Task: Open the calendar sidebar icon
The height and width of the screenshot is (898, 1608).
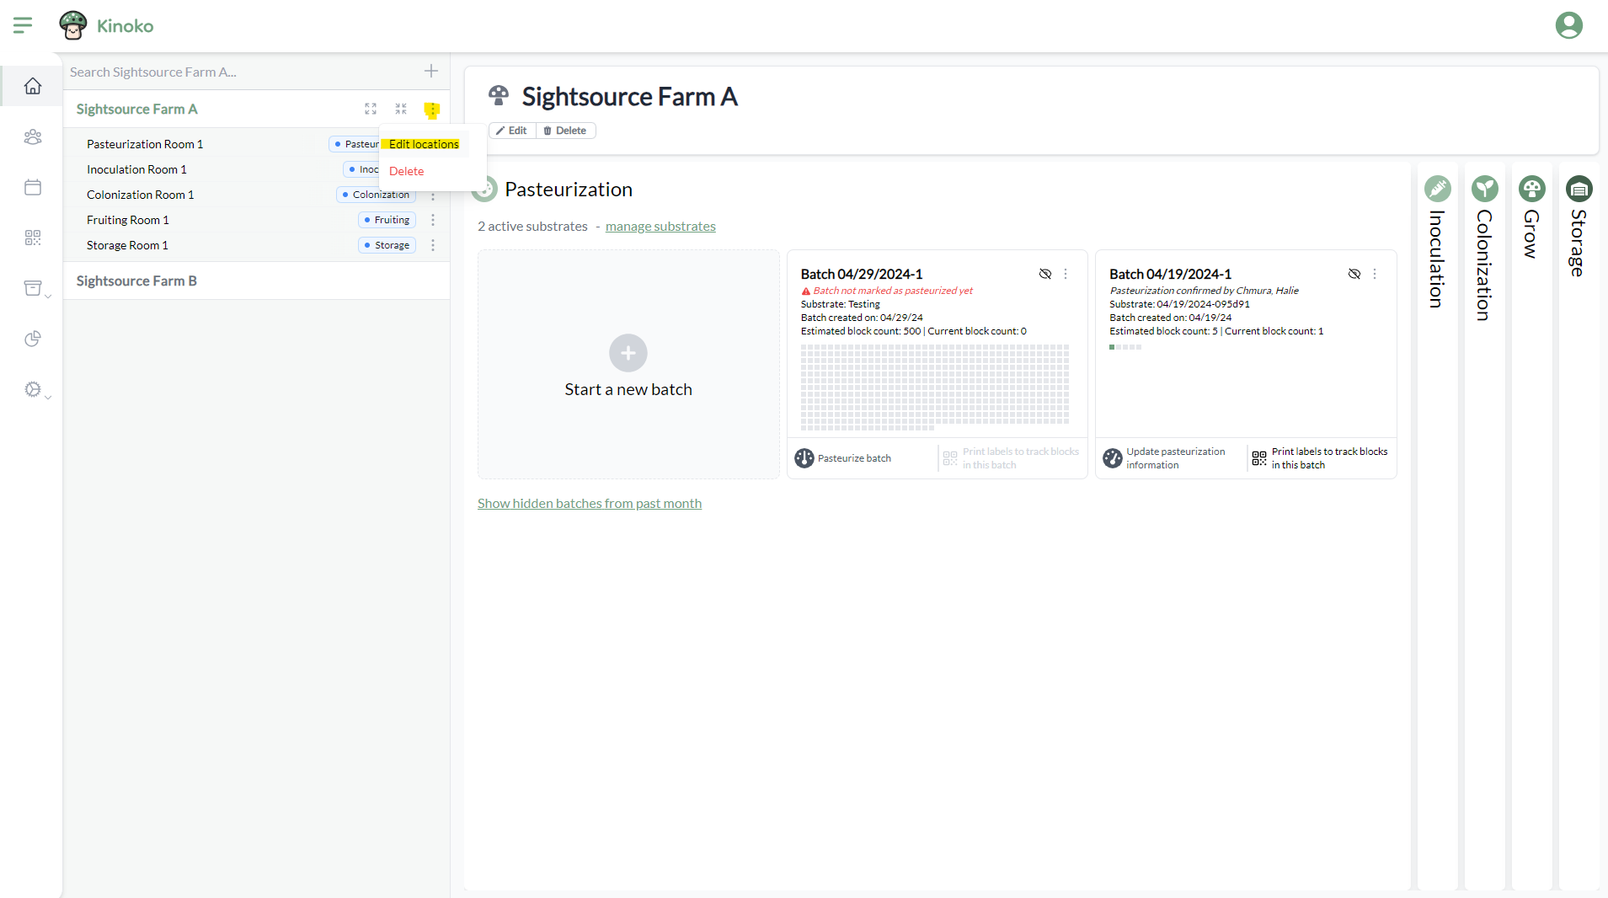Action: [x=33, y=187]
